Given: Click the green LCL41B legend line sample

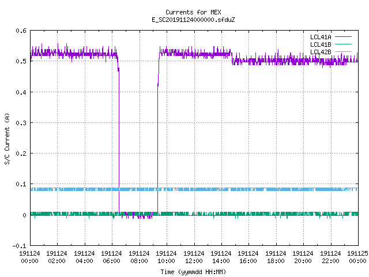Looking at the screenshot, I should (343, 44).
